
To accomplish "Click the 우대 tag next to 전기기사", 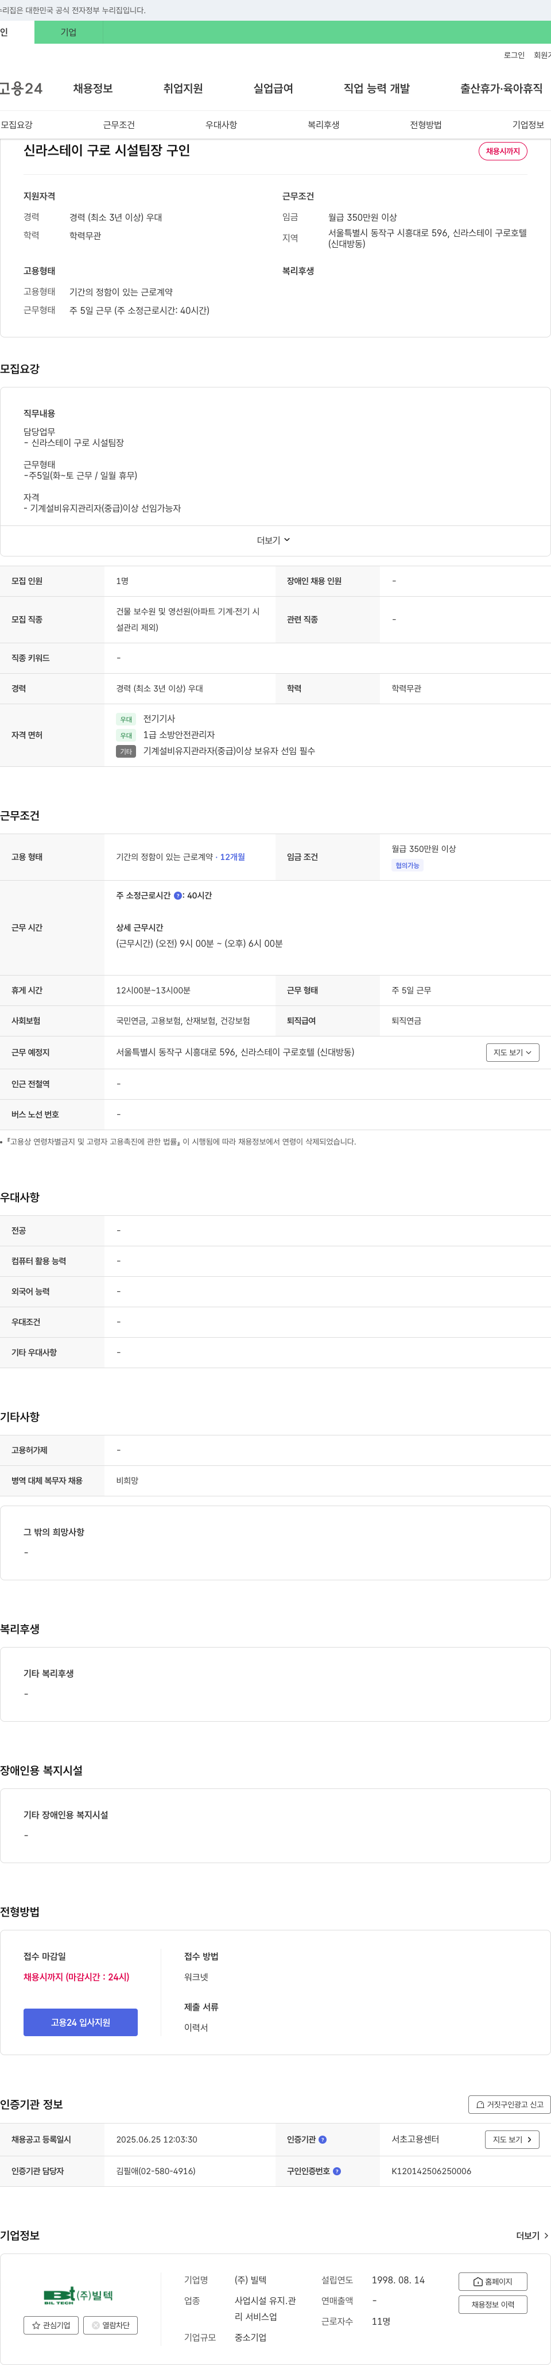I will pos(126,719).
